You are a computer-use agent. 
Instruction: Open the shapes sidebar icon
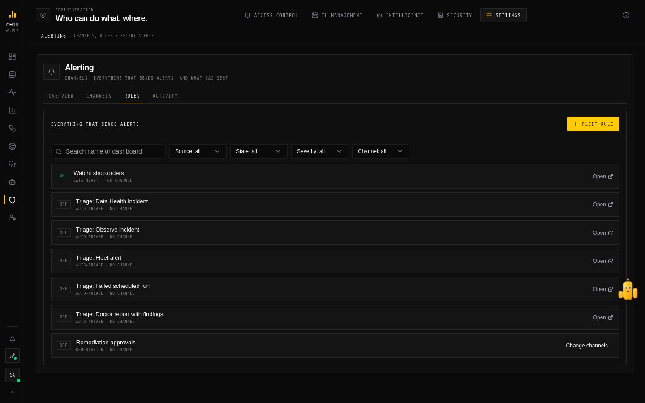click(x=12, y=129)
